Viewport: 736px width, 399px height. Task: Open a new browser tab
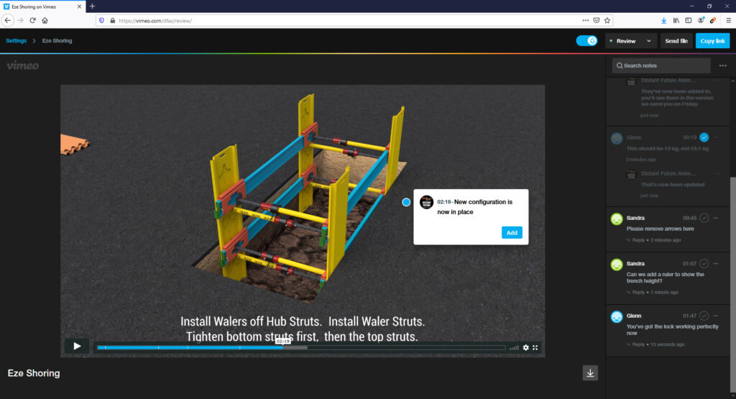[x=93, y=6]
